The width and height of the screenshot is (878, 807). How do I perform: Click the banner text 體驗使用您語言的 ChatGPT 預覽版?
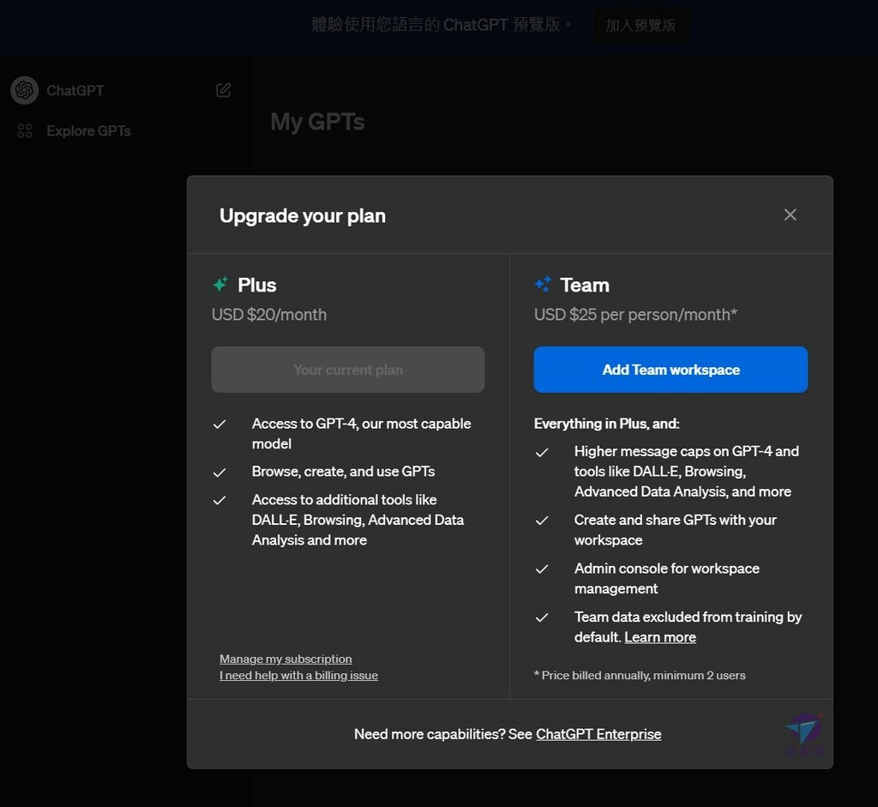coord(442,25)
